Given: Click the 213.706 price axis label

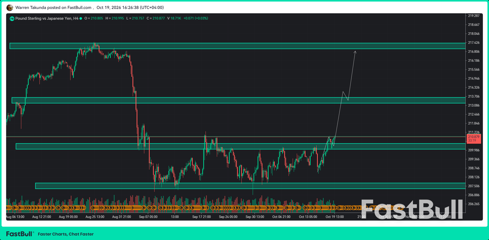Looking at the screenshot, I should 474,96.
